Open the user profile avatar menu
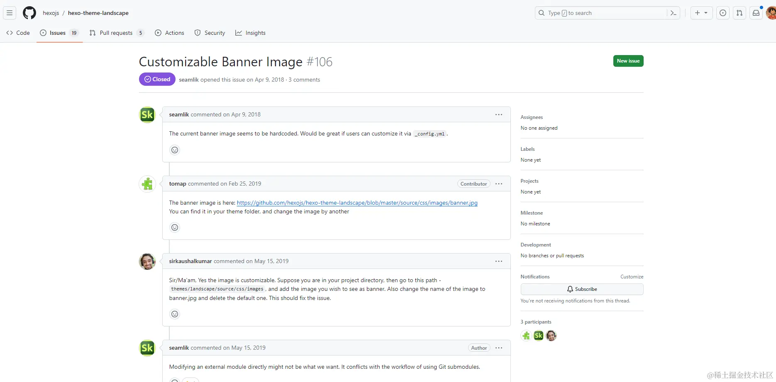This screenshot has height=382, width=776. pyautogui.click(x=771, y=13)
